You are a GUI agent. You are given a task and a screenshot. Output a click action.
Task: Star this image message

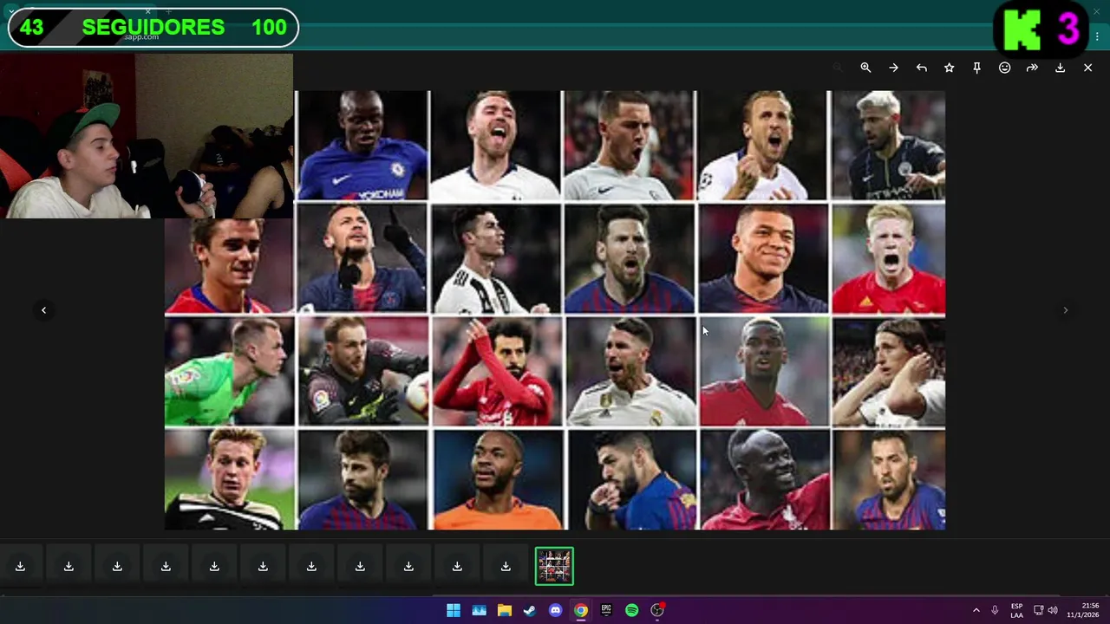(949, 68)
